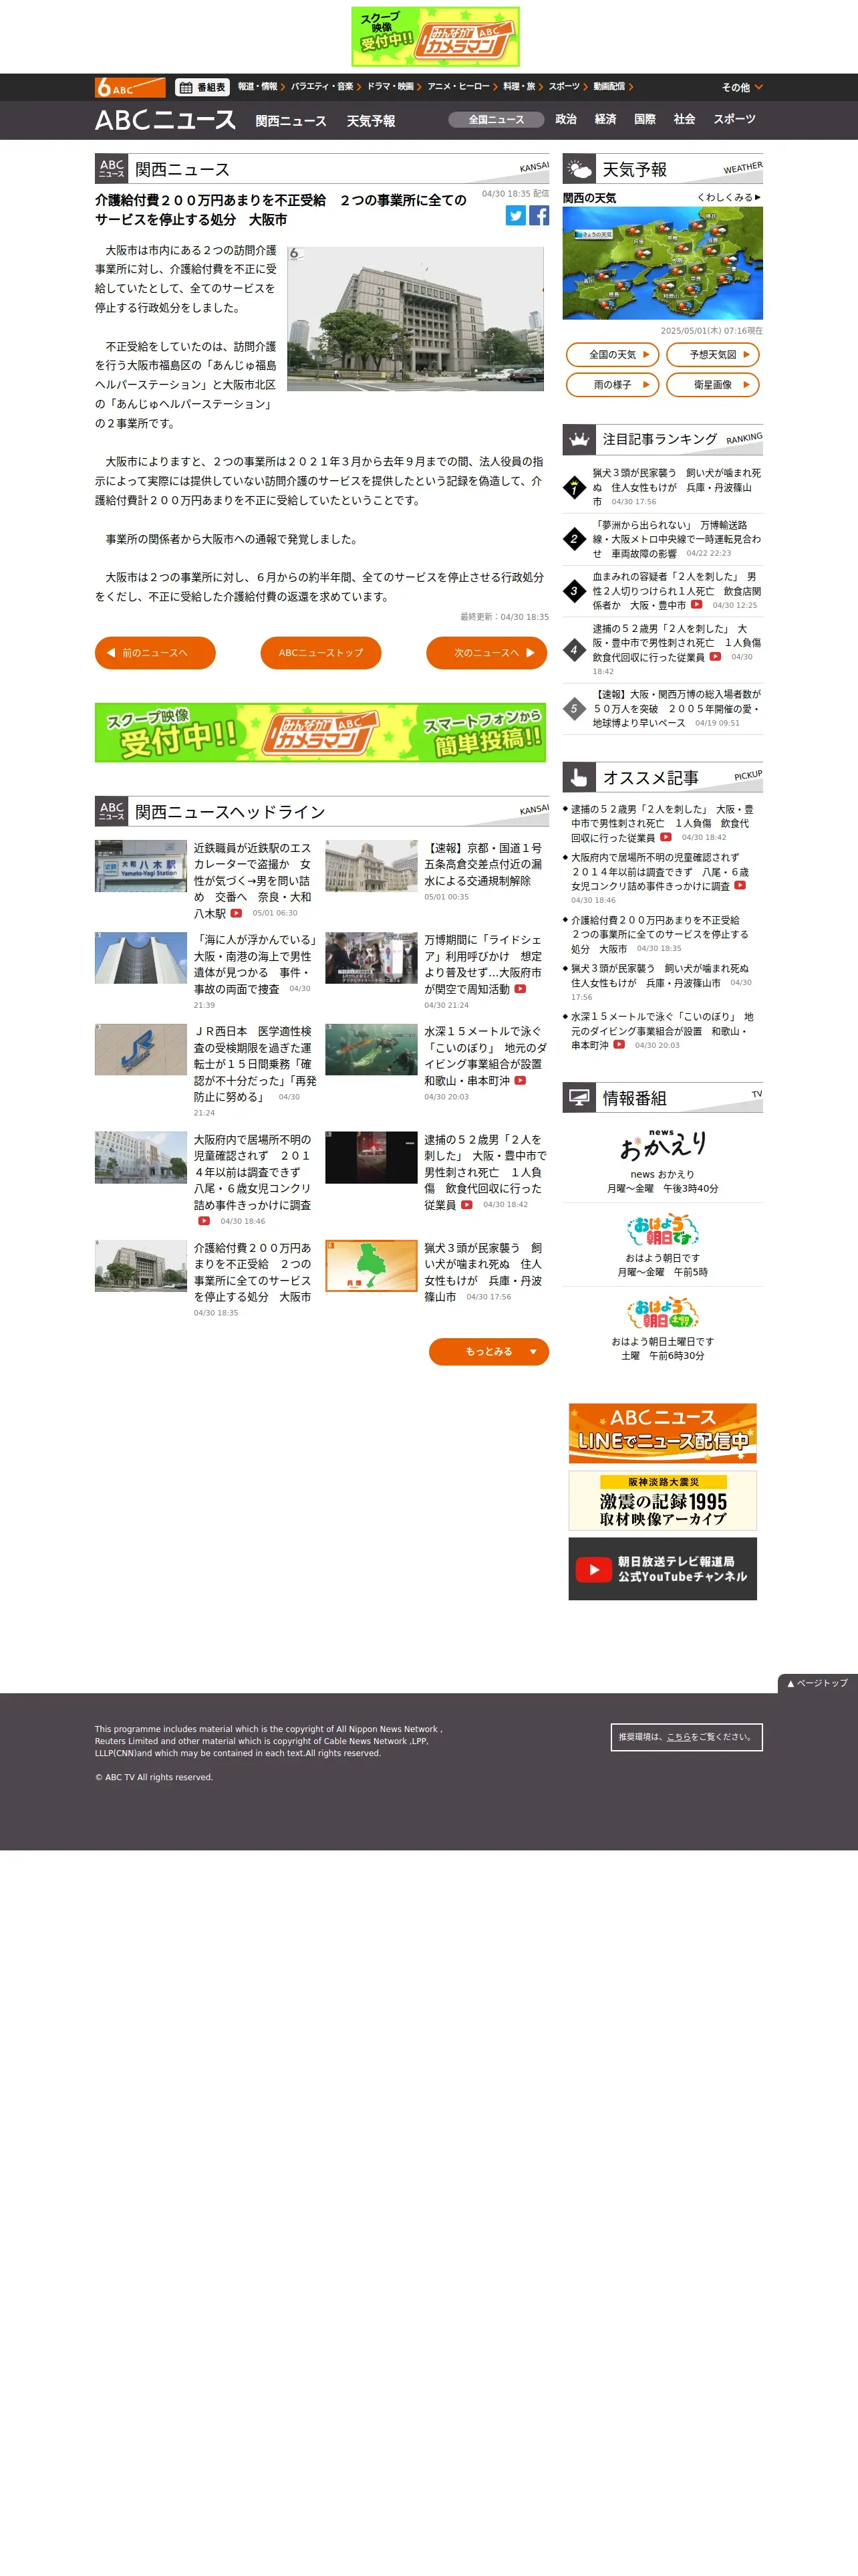Viewport: 858px width, 2576px height.
Task: Click the 前のニュースへ button
Action: click(x=155, y=653)
